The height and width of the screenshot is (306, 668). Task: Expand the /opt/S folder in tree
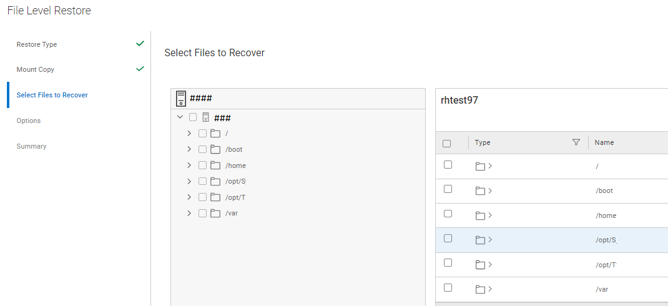click(189, 181)
